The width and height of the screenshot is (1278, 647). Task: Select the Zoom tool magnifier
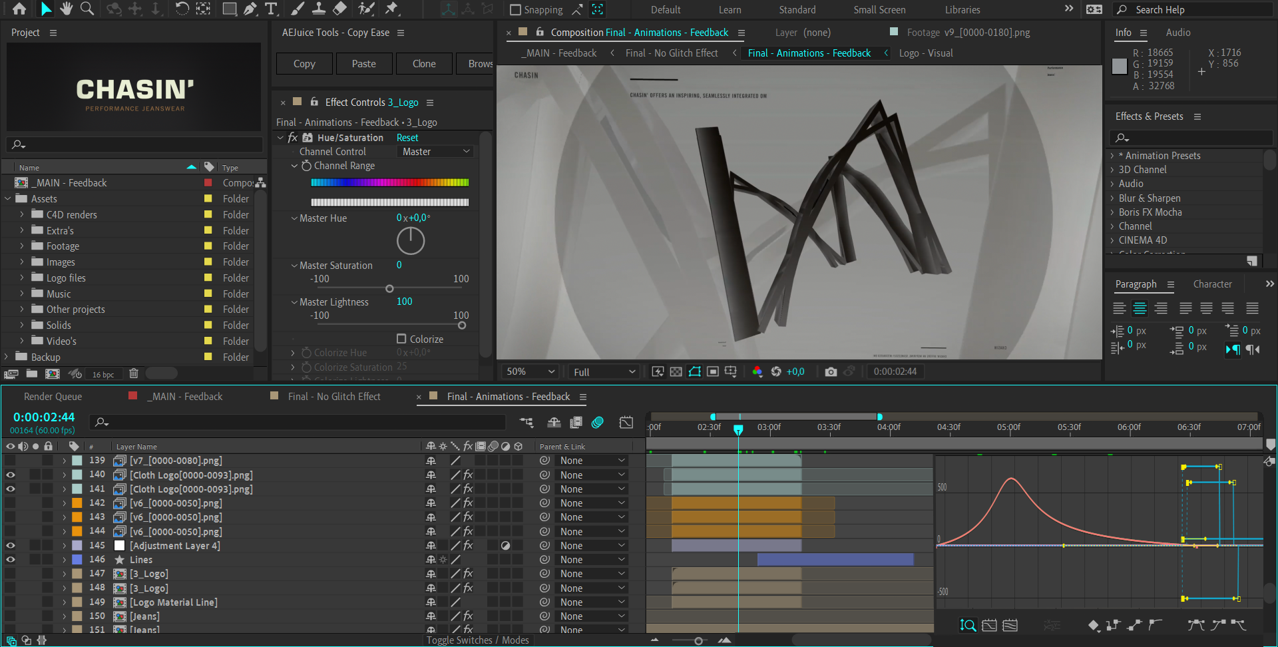pos(87,9)
